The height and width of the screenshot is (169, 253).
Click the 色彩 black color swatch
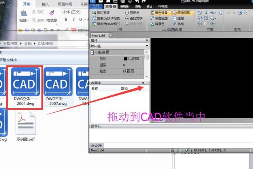coord(126,59)
